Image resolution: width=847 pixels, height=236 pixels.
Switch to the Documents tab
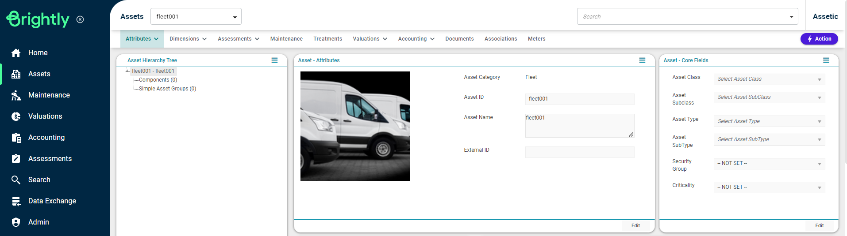[x=459, y=39]
